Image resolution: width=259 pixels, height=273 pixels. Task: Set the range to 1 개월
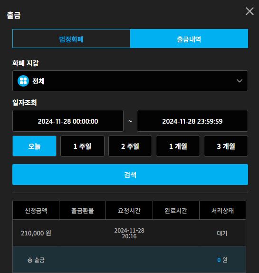(x=178, y=146)
